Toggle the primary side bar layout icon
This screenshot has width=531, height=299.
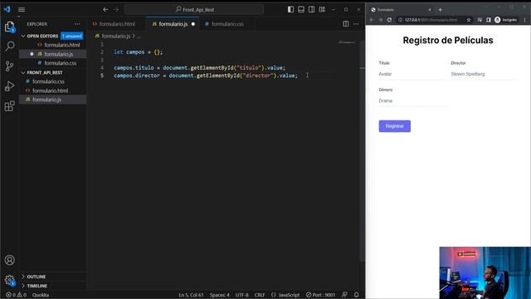click(x=290, y=9)
